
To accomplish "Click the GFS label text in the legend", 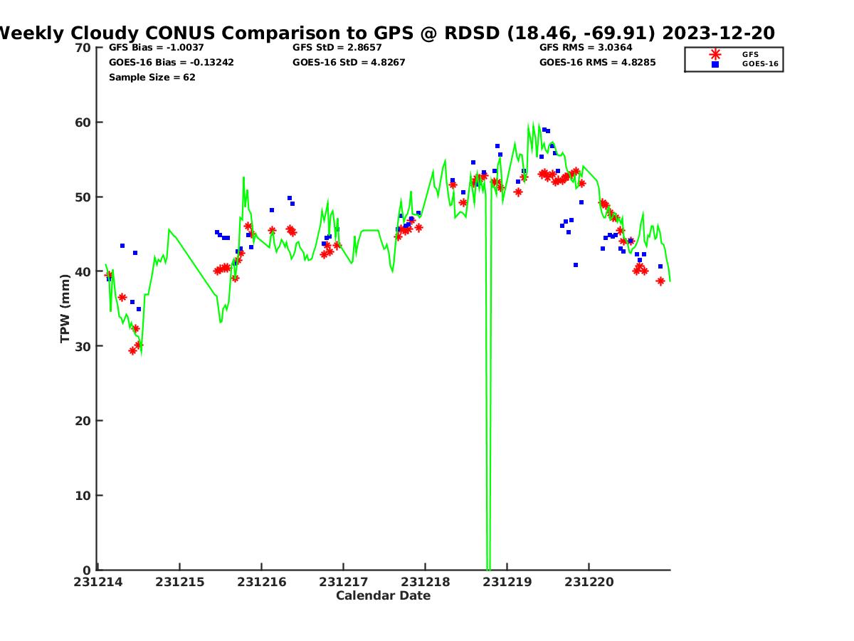I will click(x=750, y=54).
